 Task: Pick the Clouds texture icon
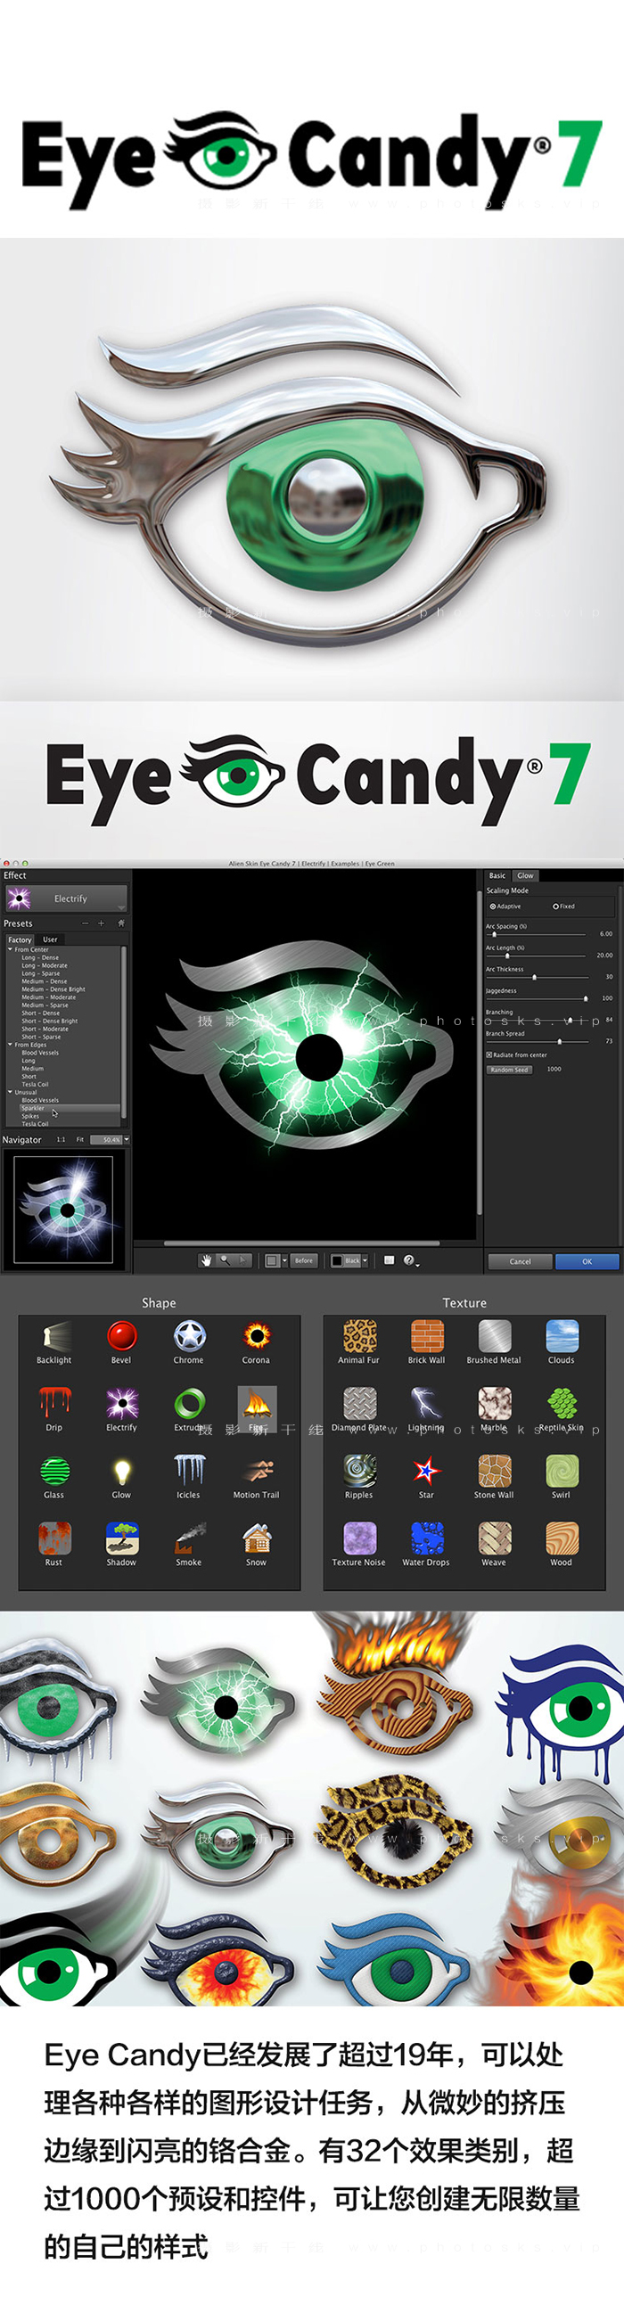coord(562,1335)
